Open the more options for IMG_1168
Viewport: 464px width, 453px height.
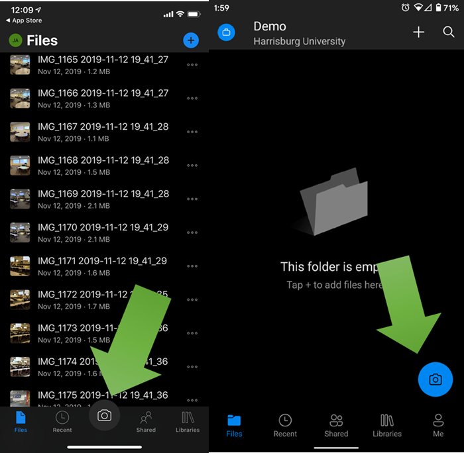192,166
